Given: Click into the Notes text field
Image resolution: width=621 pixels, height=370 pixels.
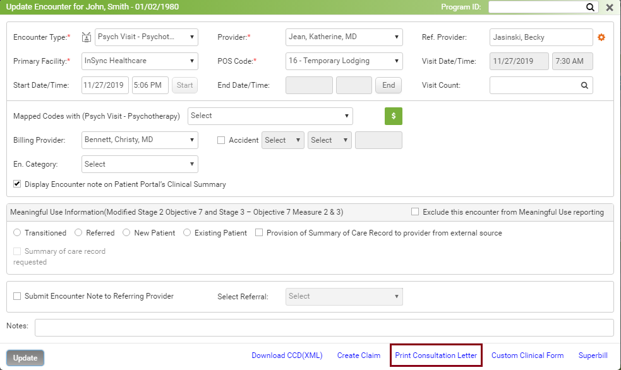Looking at the screenshot, I should [x=324, y=328].
